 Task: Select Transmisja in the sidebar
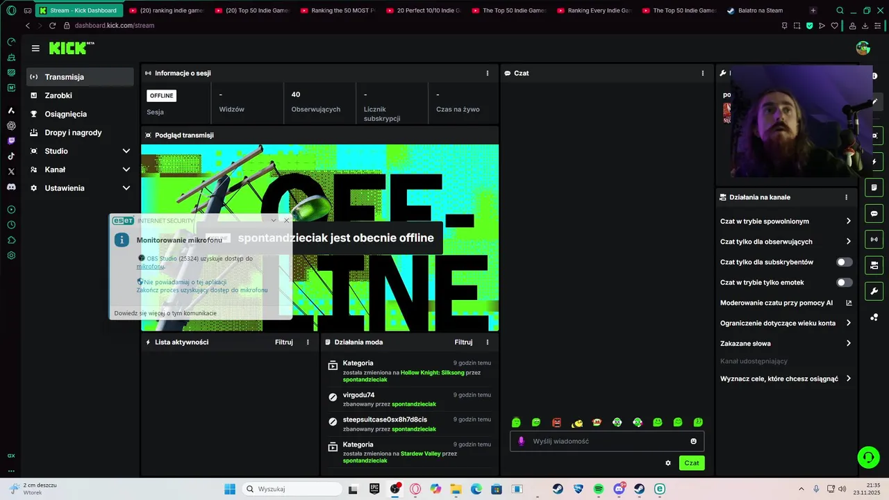pos(80,77)
